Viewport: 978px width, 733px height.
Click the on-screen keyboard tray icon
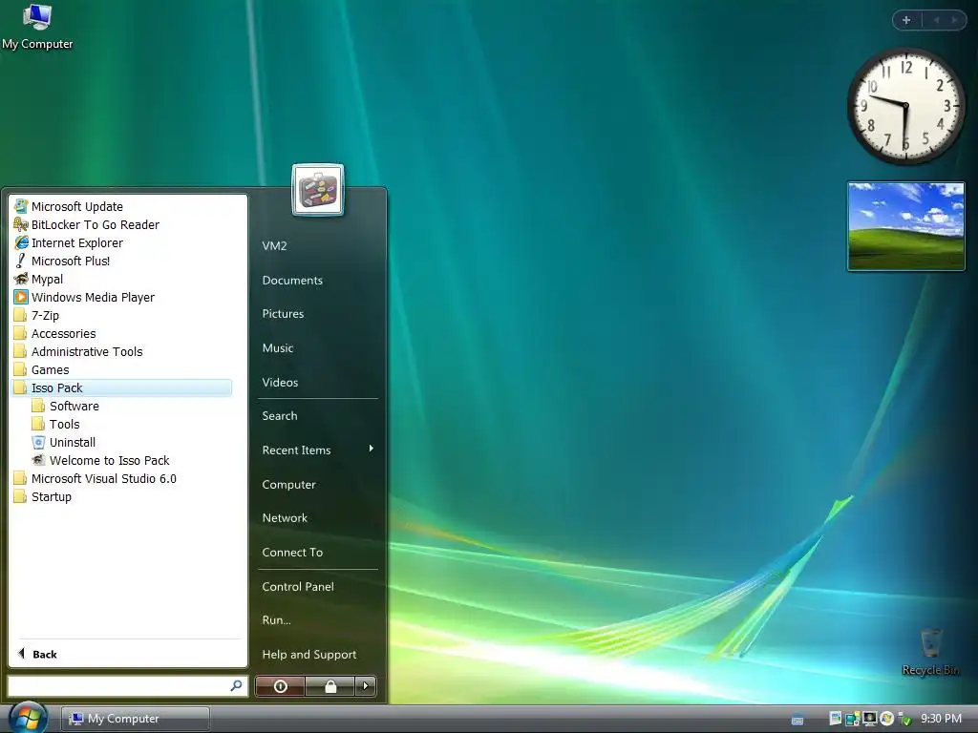[x=797, y=720]
